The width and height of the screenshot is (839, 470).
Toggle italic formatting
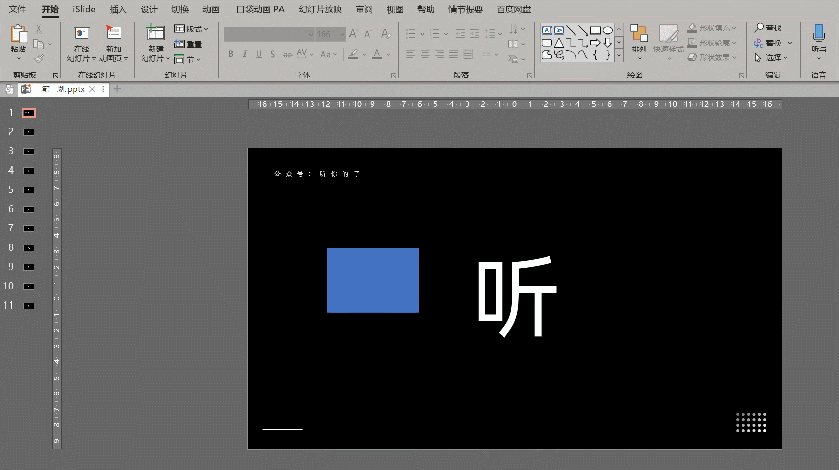tap(244, 54)
